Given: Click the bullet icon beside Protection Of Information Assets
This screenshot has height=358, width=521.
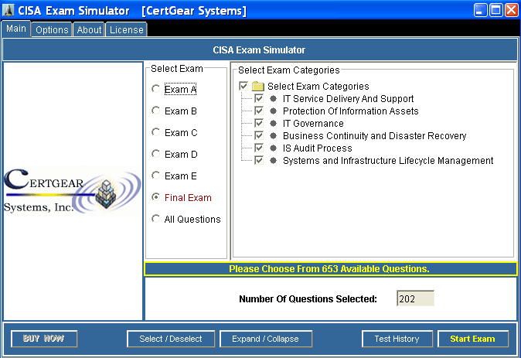Looking at the screenshot, I should pyautogui.click(x=273, y=111).
